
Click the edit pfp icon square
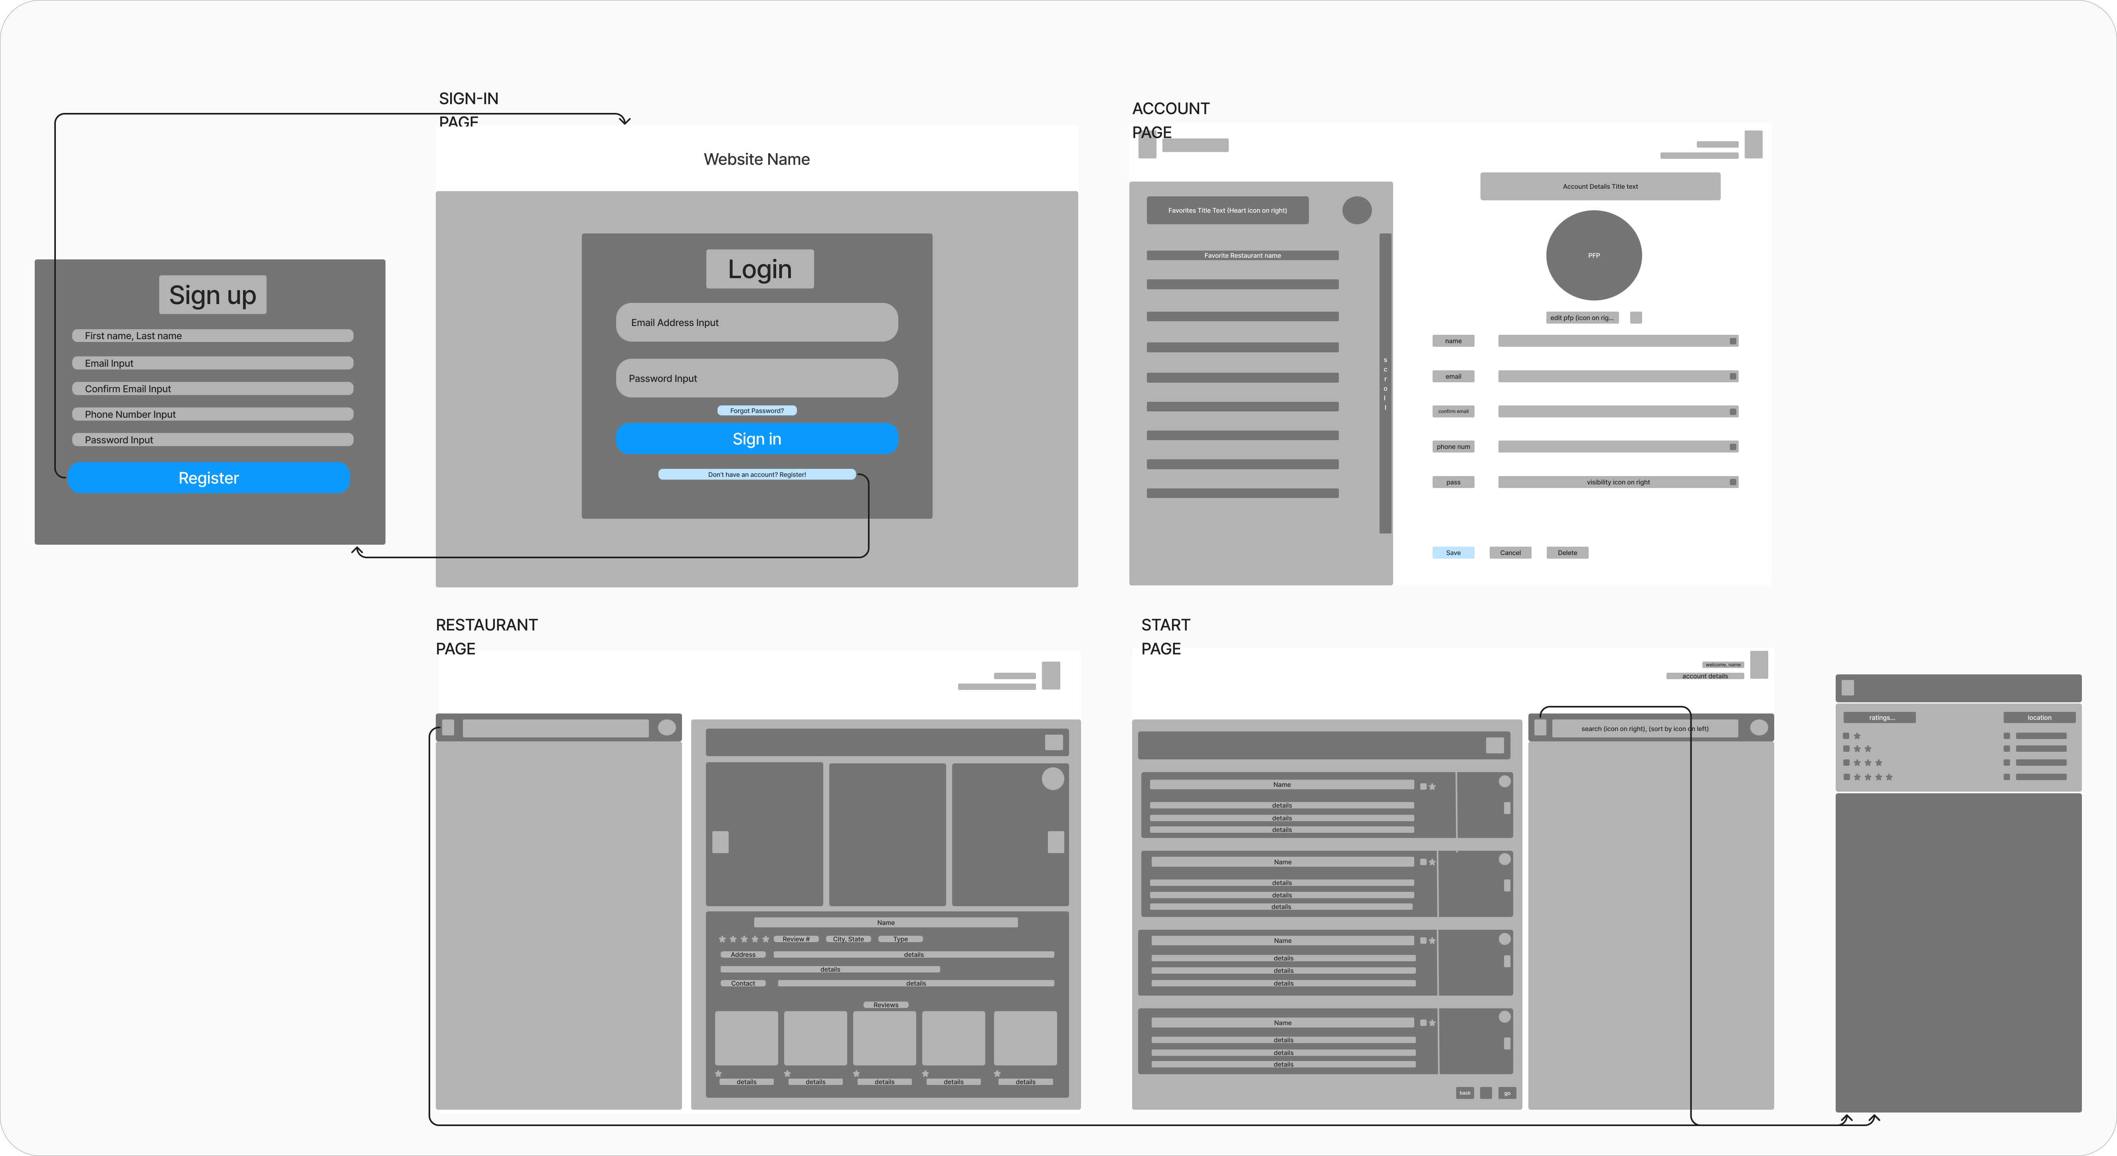point(1636,317)
